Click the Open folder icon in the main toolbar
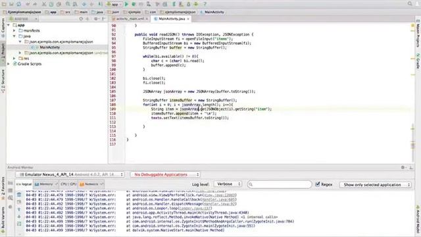This screenshot has height=237, width=421. [x=4, y=4]
